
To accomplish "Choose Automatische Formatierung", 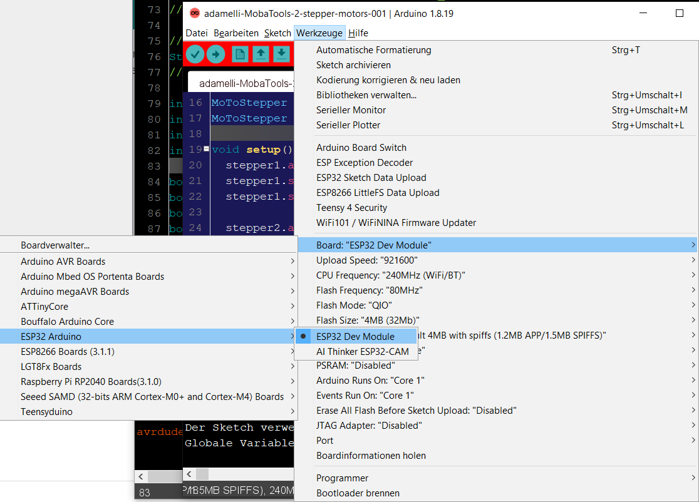I will click(x=497, y=50).
